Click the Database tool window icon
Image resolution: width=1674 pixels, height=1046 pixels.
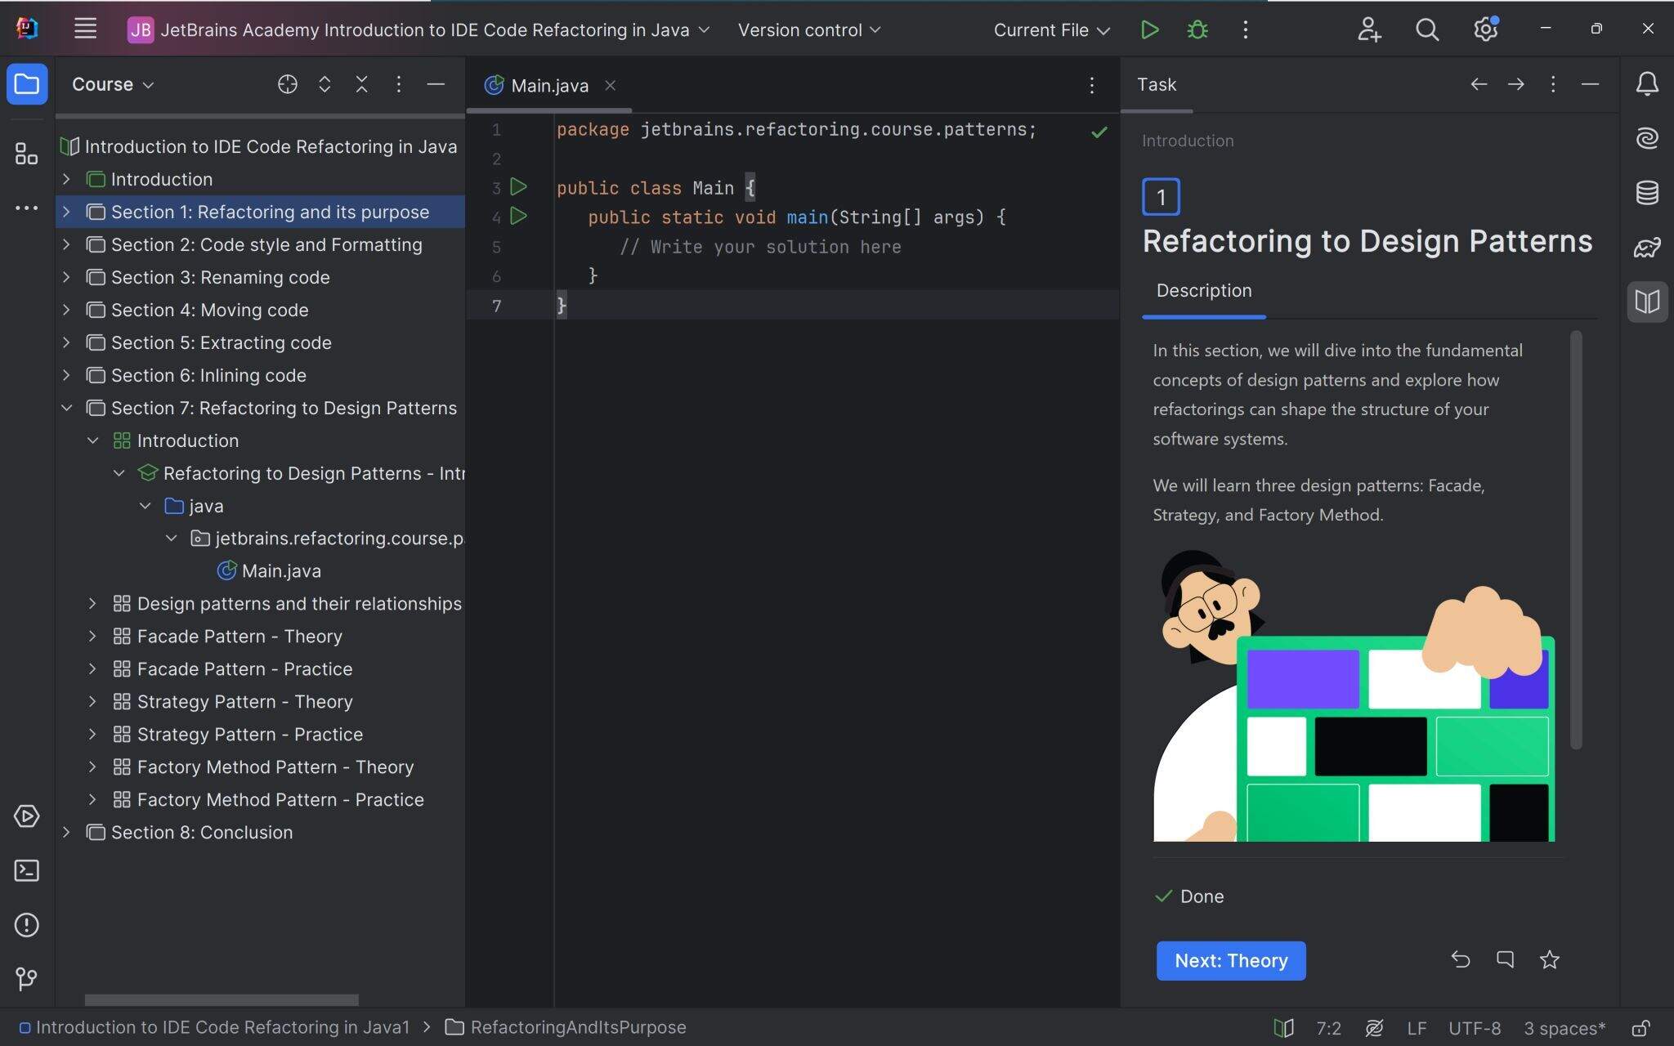pyautogui.click(x=1647, y=192)
